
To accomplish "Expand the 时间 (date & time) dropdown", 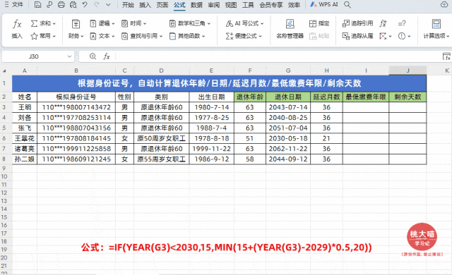I will pyautogui.click(x=145, y=23).
